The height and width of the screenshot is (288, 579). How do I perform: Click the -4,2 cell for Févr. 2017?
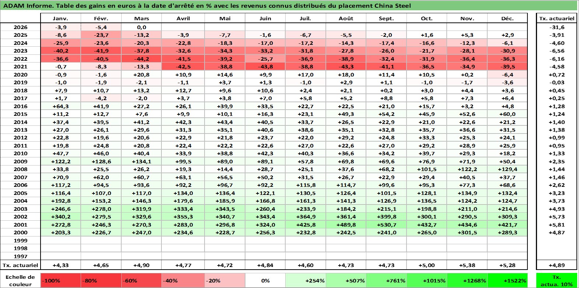click(x=101, y=98)
